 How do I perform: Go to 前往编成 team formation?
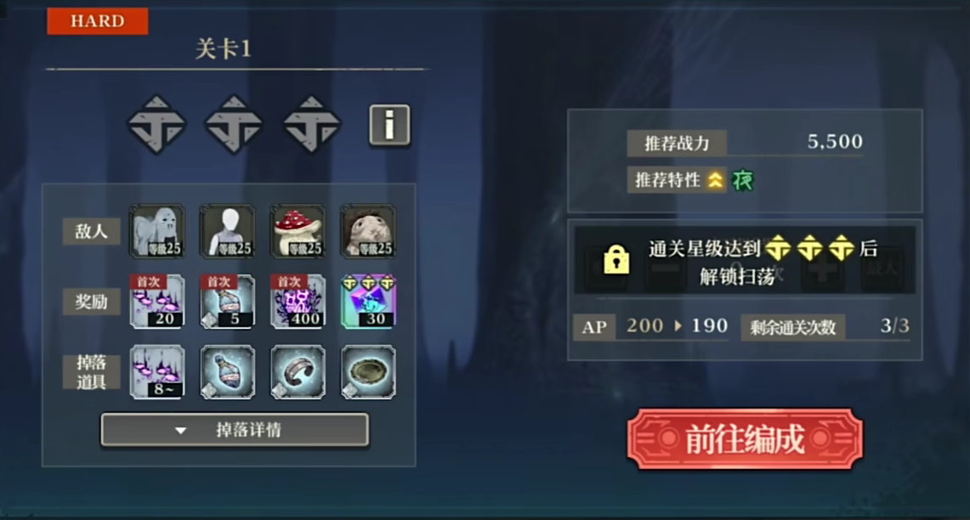coord(745,439)
